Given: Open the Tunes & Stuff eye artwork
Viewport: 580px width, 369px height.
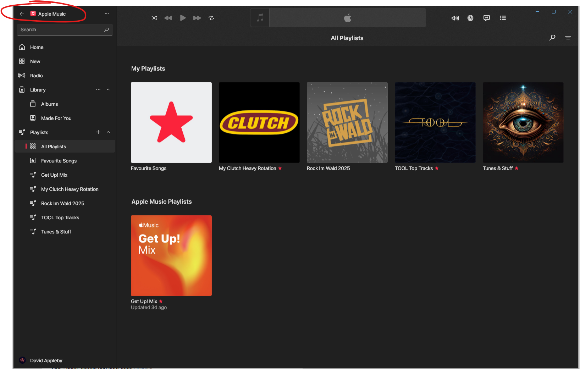Looking at the screenshot, I should point(523,123).
